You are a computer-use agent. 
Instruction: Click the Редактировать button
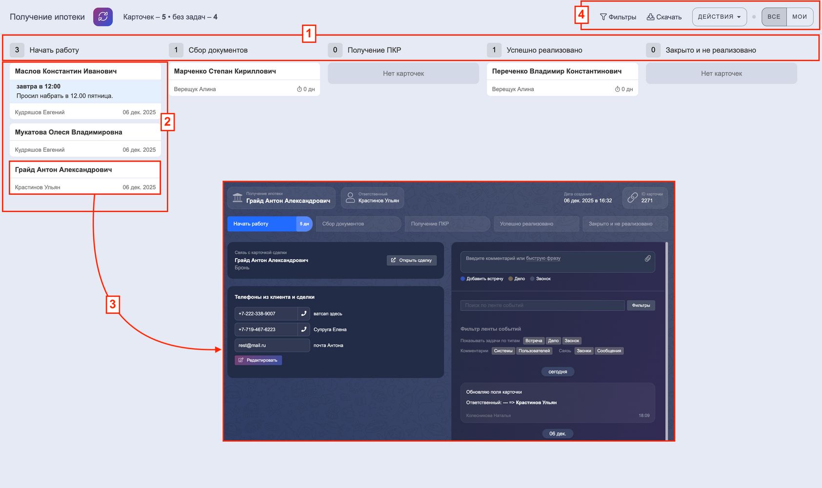pos(258,360)
